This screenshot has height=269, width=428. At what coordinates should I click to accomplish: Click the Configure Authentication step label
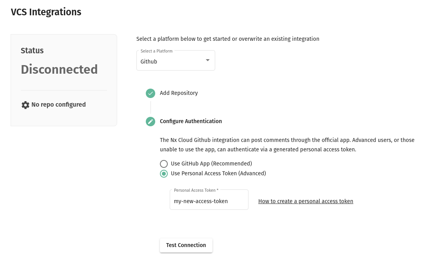pyautogui.click(x=191, y=121)
